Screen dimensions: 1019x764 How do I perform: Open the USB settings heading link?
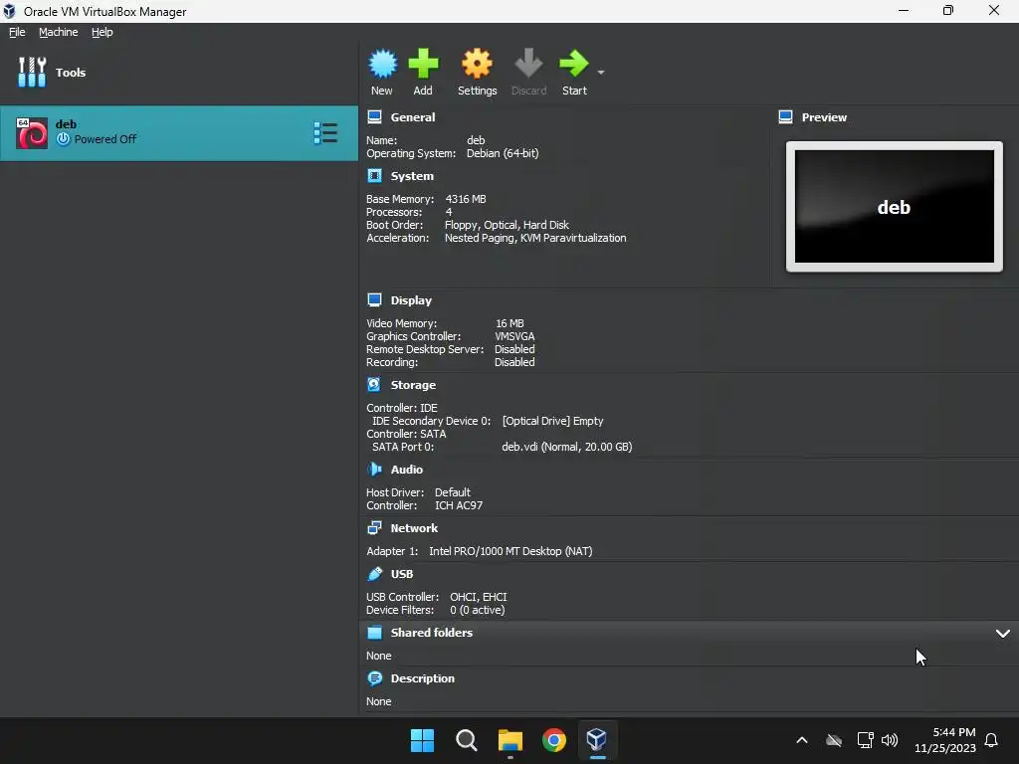(x=402, y=574)
